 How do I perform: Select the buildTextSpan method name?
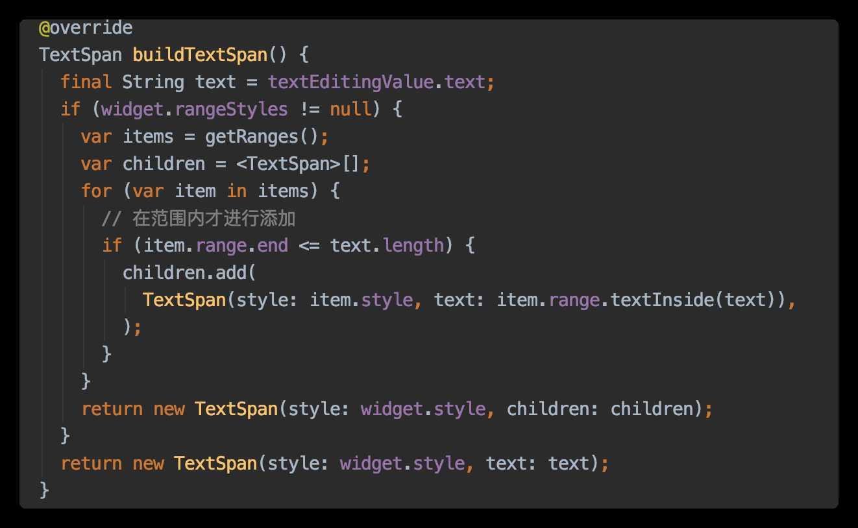point(200,54)
